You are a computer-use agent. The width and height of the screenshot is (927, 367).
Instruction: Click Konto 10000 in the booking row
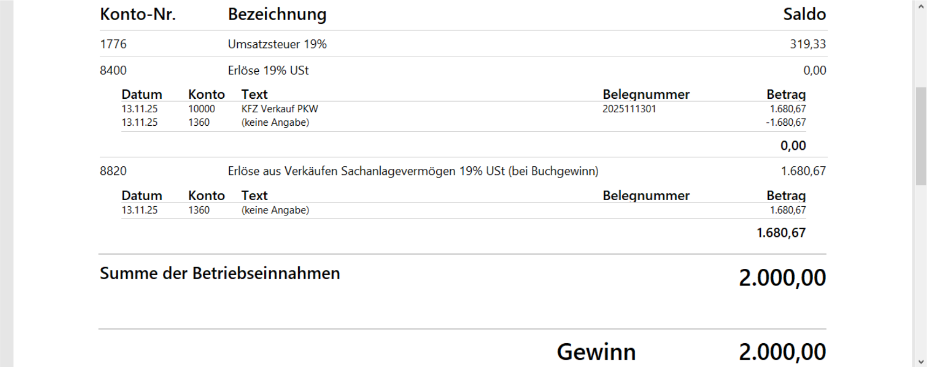(x=202, y=109)
